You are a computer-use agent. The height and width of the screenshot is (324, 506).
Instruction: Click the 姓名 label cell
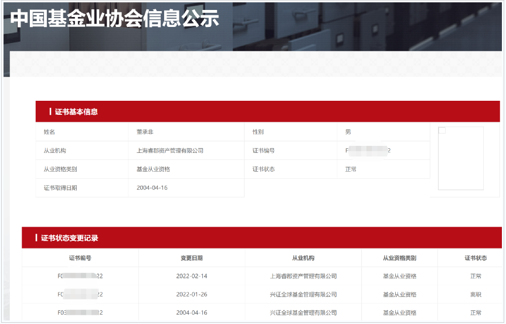click(49, 132)
